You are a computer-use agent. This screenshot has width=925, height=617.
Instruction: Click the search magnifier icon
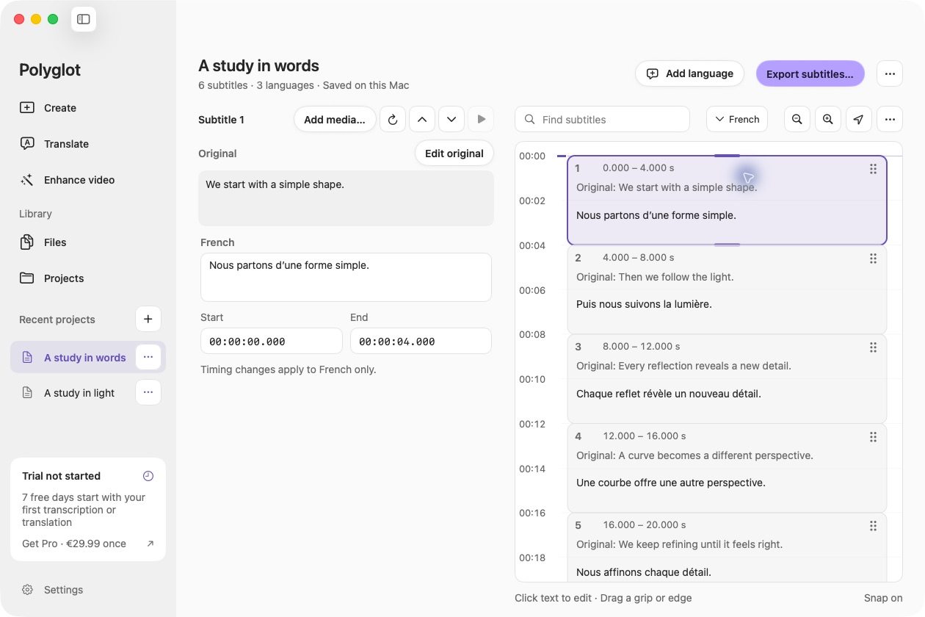click(x=529, y=119)
